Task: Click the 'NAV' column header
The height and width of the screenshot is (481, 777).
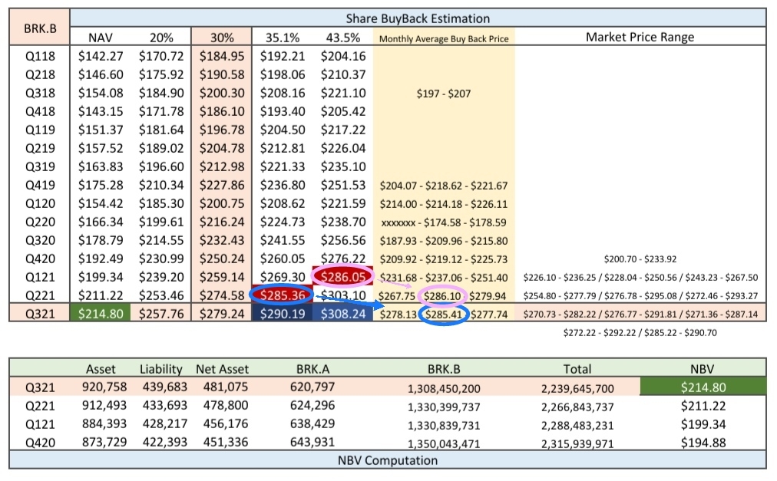Action: 101,38
